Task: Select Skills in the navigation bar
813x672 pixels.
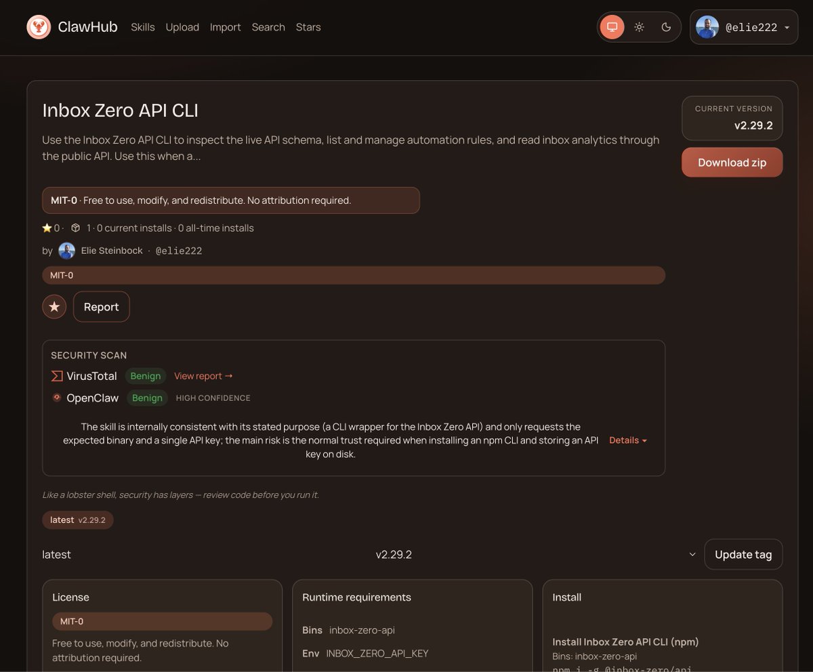Action: click(x=142, y=27)
